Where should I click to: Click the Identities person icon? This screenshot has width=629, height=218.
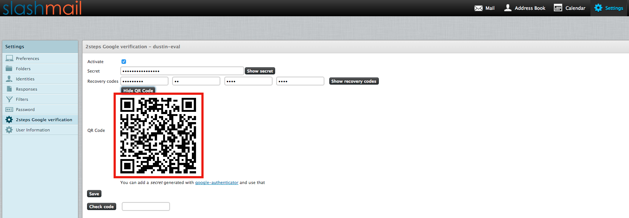9,79
